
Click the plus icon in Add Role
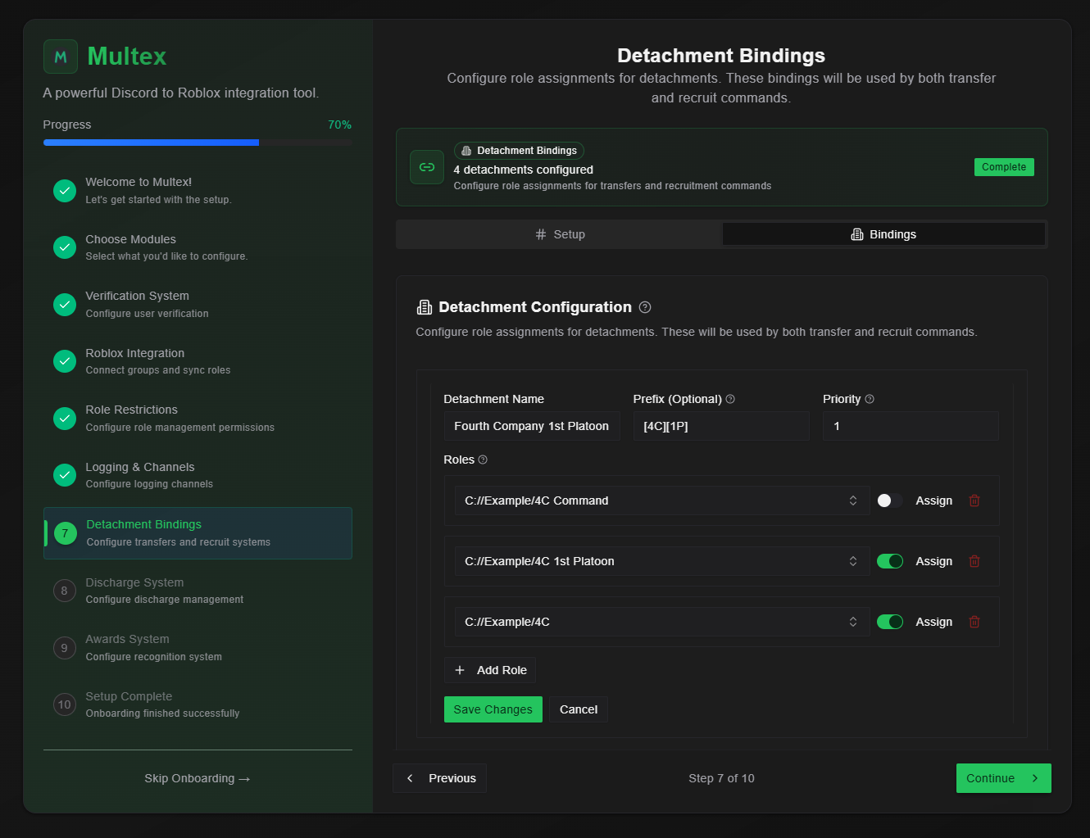(x=460, y=670)
